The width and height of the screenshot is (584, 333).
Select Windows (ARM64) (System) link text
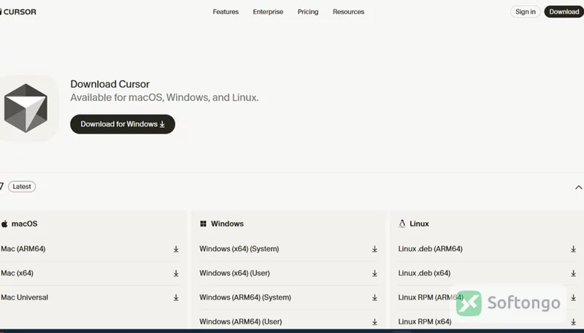(245, 297)
